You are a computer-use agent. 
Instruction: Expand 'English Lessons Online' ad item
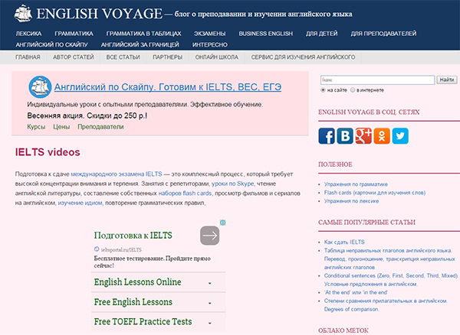pyautogui.click(x=210, y=282)
